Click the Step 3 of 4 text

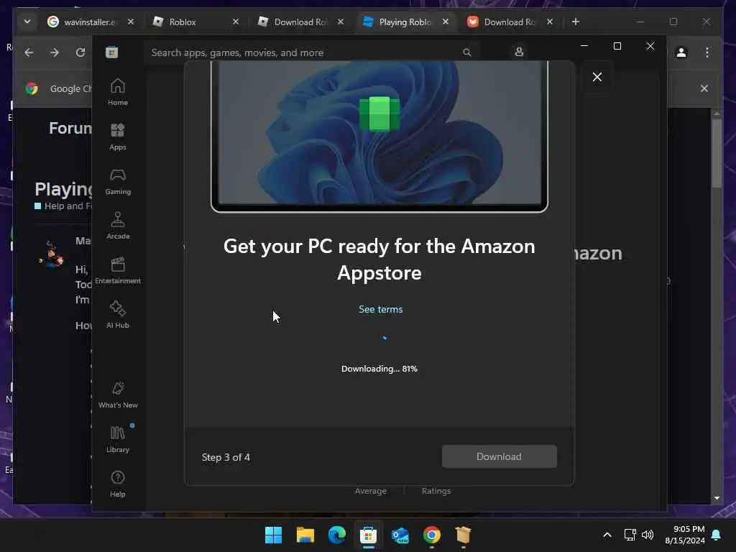(x=226, y=457)
